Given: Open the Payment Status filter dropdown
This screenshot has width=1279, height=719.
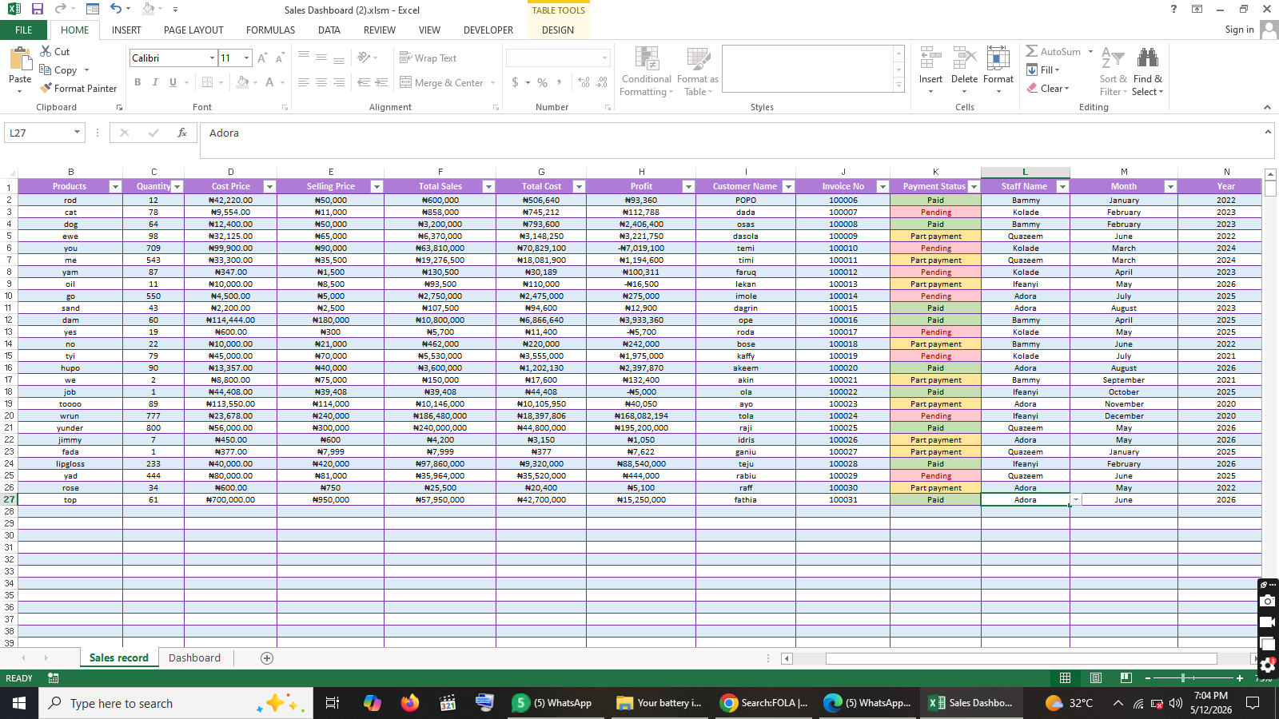Looking at the screenshot, I should tap(974, 186).
